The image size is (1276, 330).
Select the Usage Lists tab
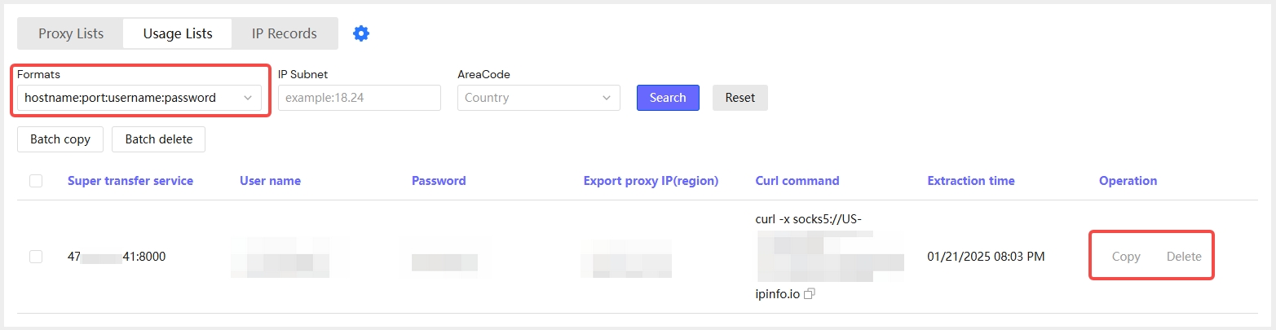tap(178, 33)
